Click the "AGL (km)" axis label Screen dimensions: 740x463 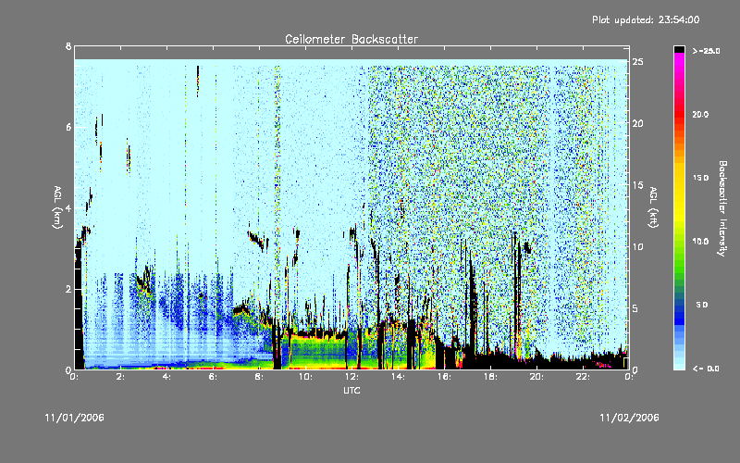(57, 207)
